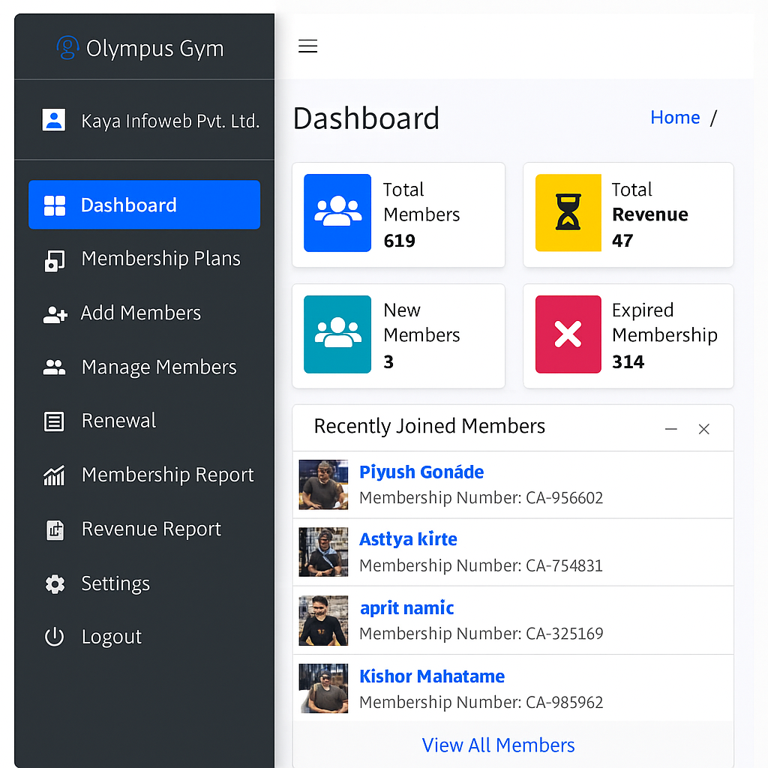This screenshot has height=768, width=768.
Task: Click the Home breadcrumb link
Action: [675, 118]
